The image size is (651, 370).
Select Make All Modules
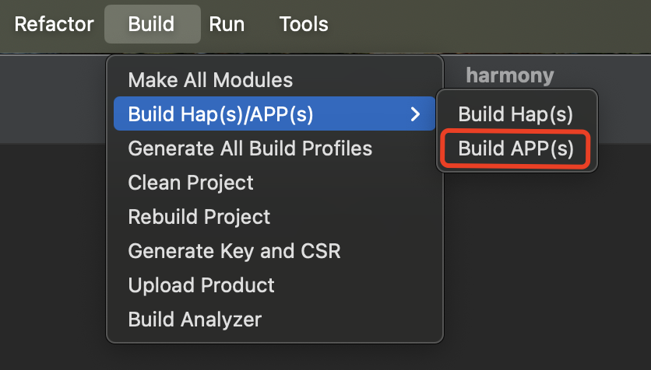coord(210,80)
